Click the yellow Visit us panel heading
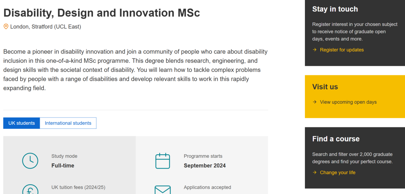This screenshot has width=405, height=194. coord(325,87)
